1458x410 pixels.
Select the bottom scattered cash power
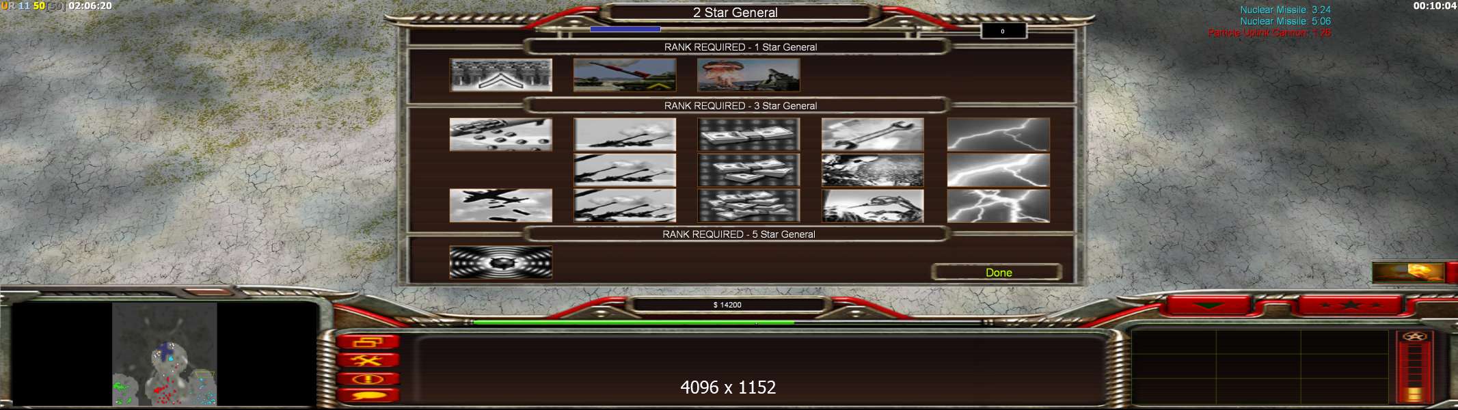[x=748, y=206]
